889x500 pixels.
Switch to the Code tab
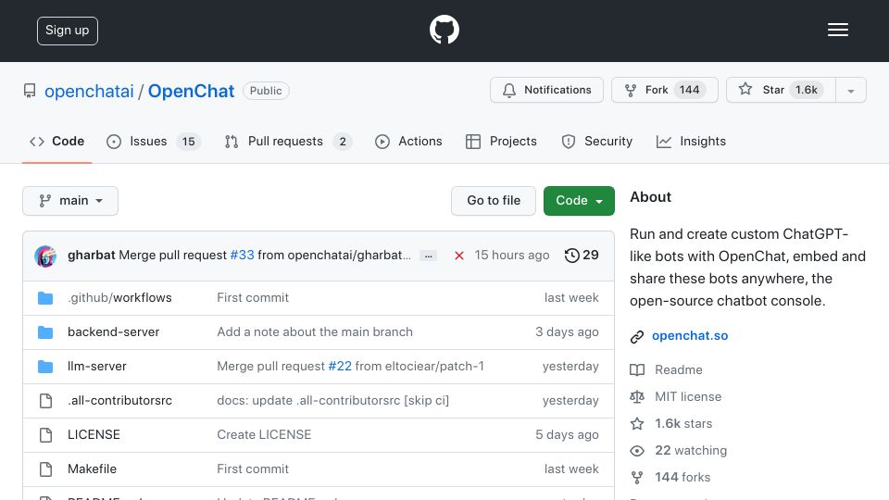pos(56,141)
